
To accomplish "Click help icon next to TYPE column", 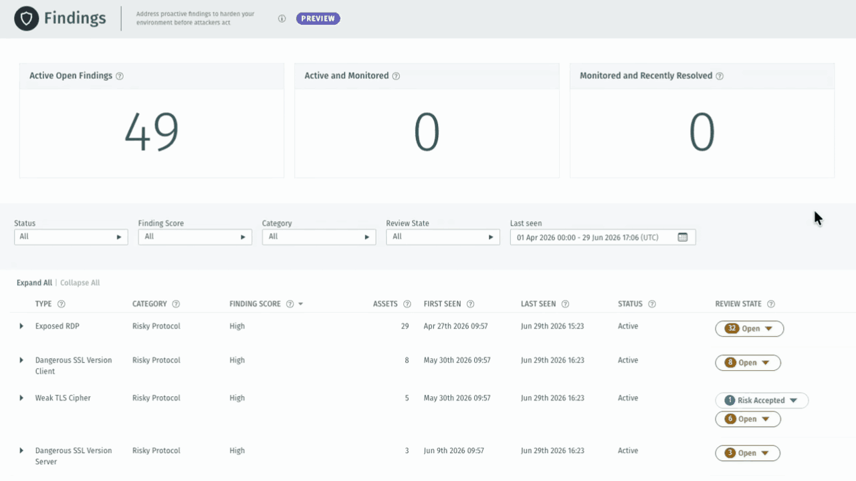I will (x=62, y=304).
